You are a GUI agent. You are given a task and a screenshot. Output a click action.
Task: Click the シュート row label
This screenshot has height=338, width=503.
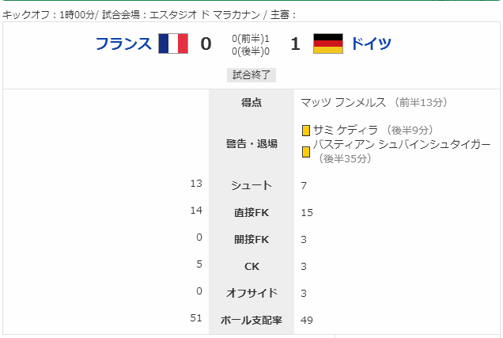[x=251, y=185]
